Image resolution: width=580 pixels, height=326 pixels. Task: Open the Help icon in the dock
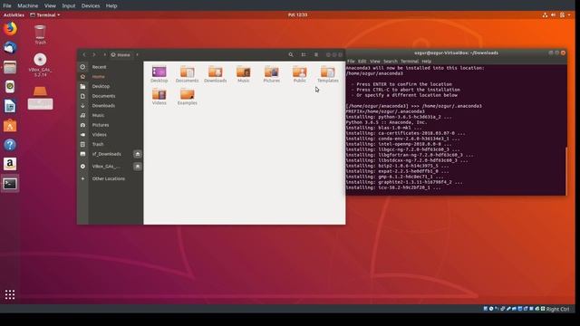[10, 145]
